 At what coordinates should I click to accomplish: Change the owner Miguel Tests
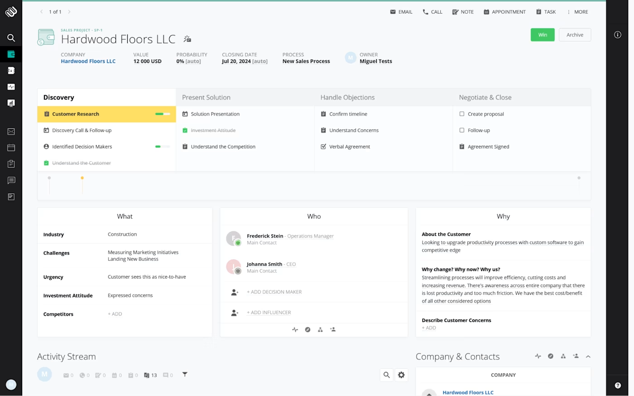376,62
